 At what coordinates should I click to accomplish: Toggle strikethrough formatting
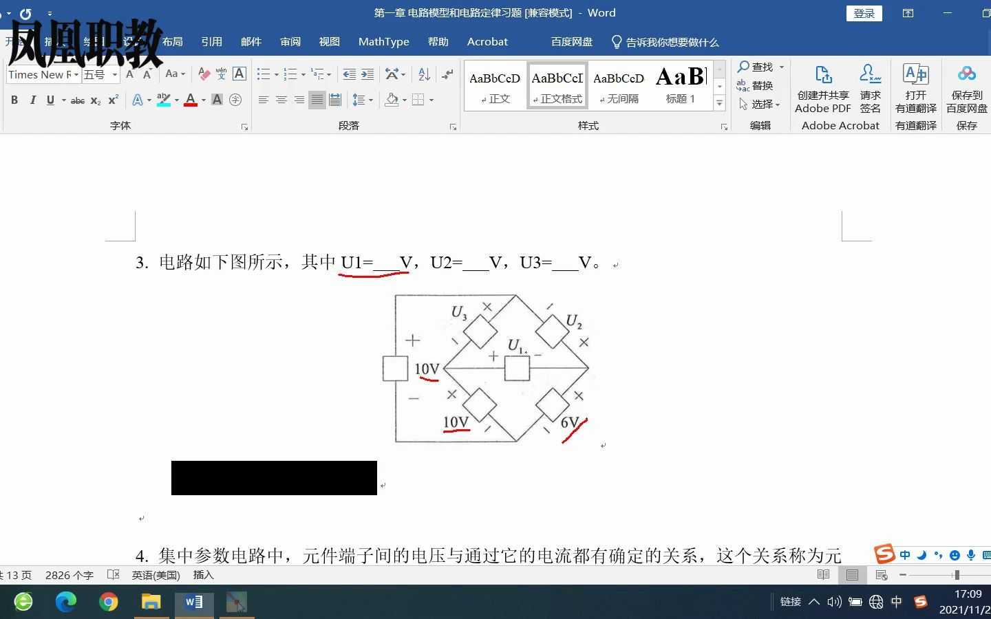(78, 100)
